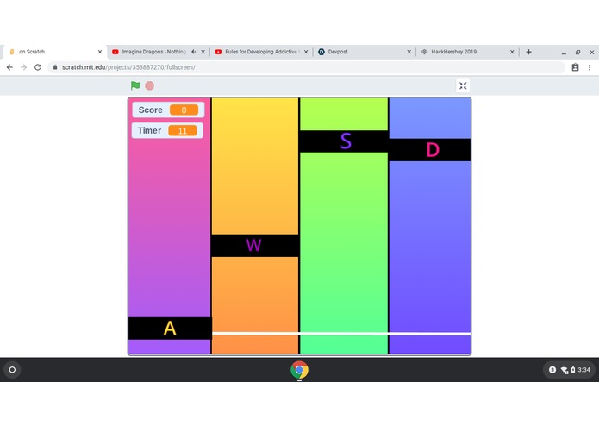Click the black D tile
The image size is (599, 426).
tap(430, 150)
